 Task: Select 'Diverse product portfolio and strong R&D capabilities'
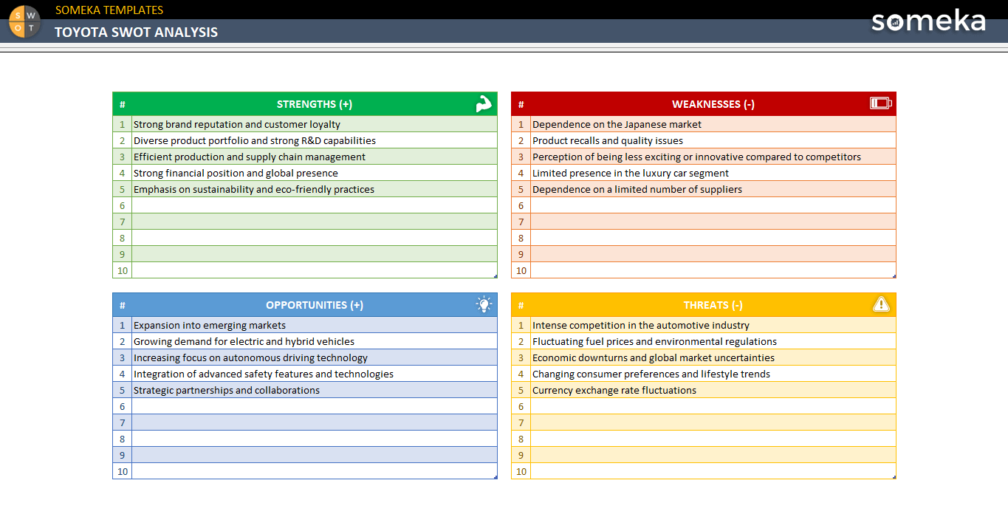coord(315,140)
